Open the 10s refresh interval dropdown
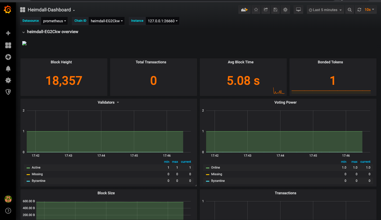This screenshot has width=381, height=220. (370, 10)
